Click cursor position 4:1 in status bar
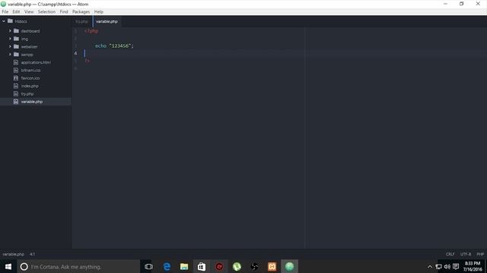The image size is (487, 273). pyautogui.click(x=32, y=254)
